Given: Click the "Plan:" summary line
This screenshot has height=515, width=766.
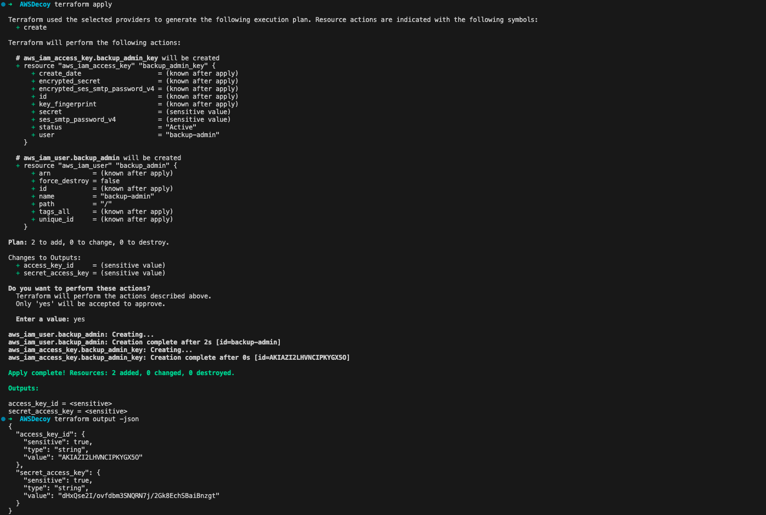Looking at the screenshot, I should click(88, 242).
